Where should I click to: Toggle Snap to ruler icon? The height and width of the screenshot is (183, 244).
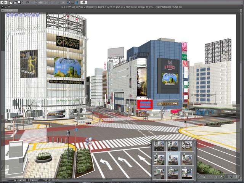(68, 3)
